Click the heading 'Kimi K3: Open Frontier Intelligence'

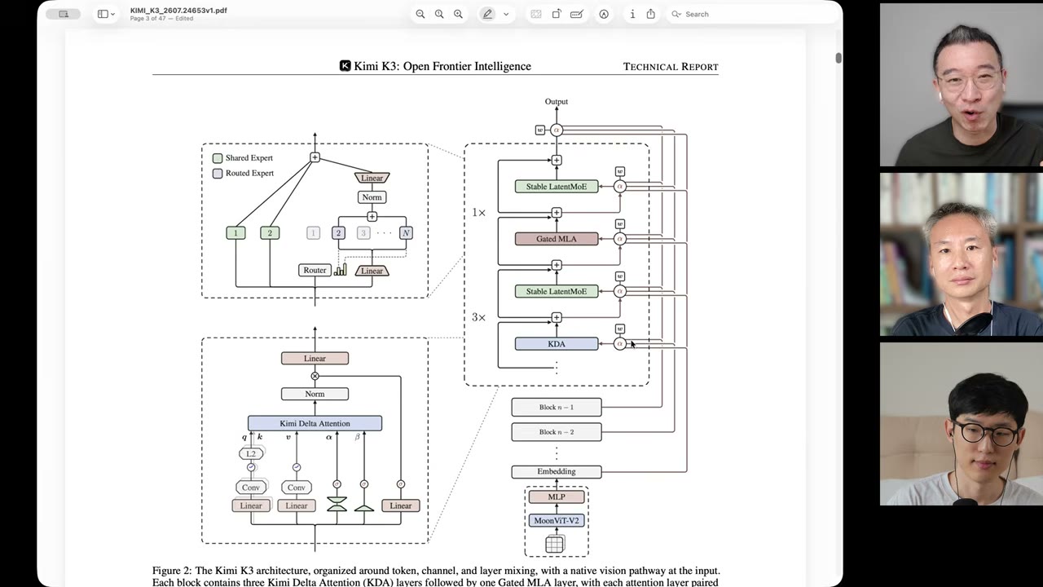pos(442,66)
